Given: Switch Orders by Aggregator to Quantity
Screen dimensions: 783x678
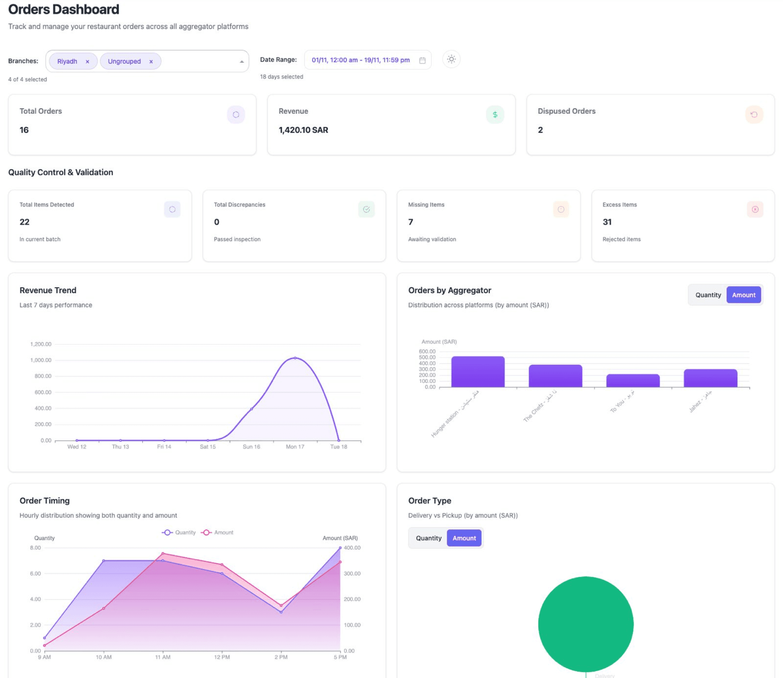Looking at the screenshot, I should point(708,295).
